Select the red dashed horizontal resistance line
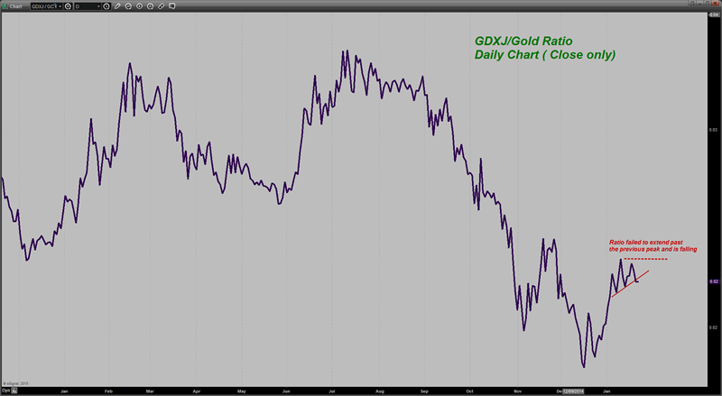722x396 pixels. click(645, 259)
